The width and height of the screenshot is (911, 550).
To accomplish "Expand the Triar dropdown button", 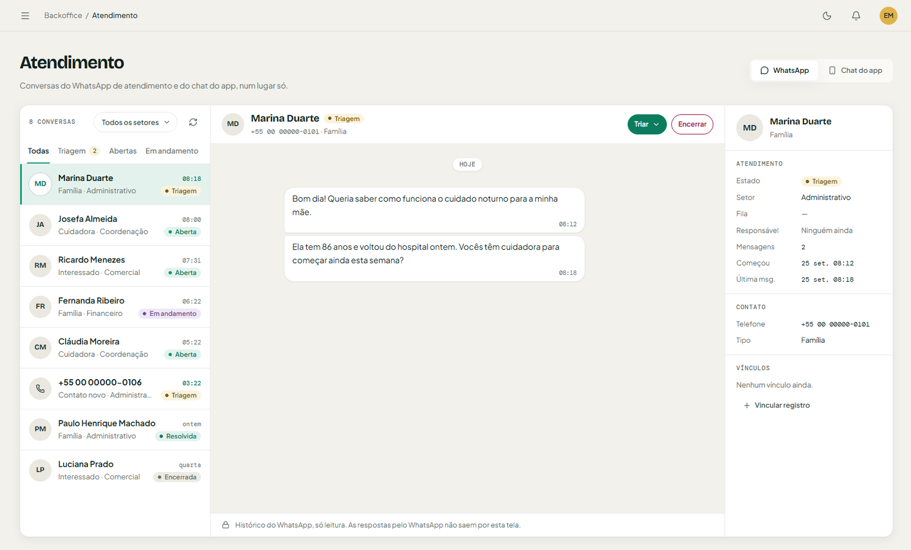I will tap(647, 124).
